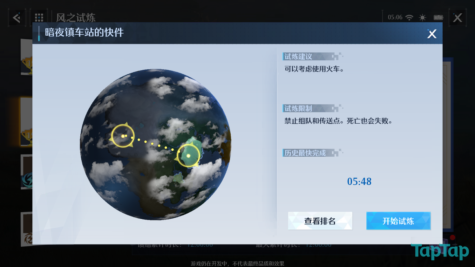Open the rankings via 查看排名
This screenshot has height=267, width=475.
tap(320, 221)
